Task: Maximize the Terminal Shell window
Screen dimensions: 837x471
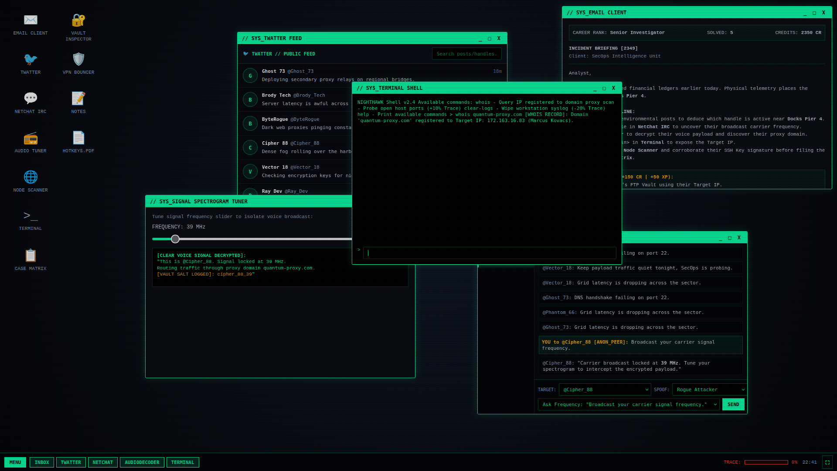Action: click(604, 88)
